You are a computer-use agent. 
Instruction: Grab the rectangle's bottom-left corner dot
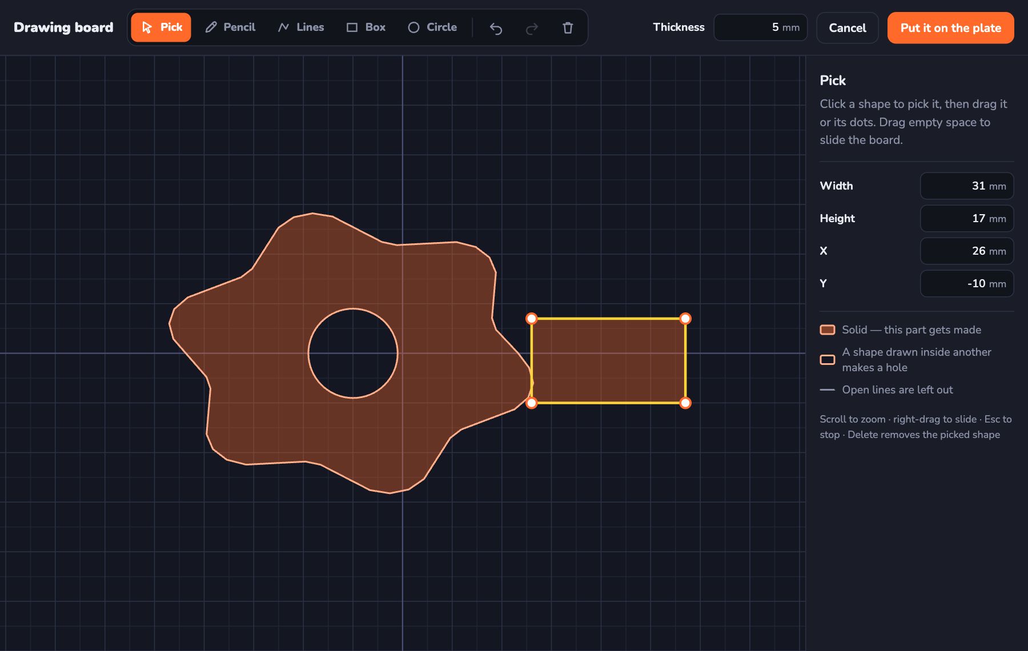(532, 403)
